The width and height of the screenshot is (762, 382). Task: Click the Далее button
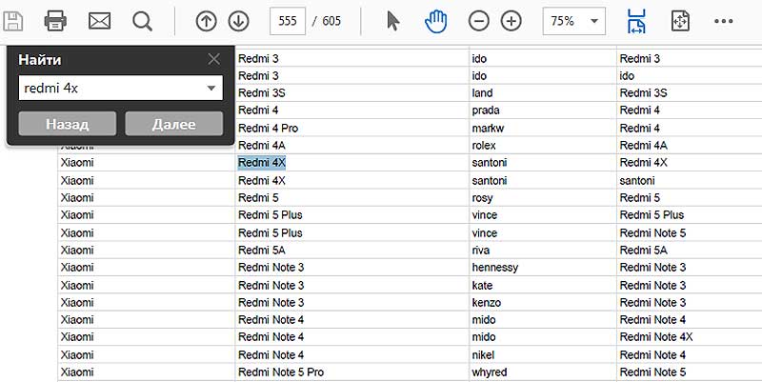[174, 124]
